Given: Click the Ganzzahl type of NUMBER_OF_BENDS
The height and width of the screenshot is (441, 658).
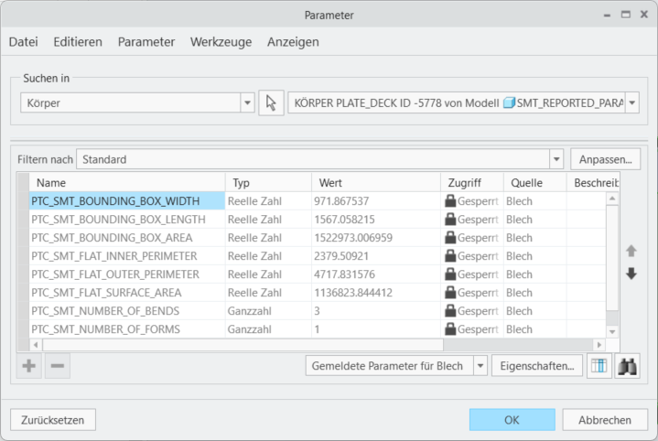Looking at the screenshot, I should 249,311.
